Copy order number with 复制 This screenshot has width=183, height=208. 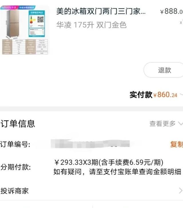177,144
